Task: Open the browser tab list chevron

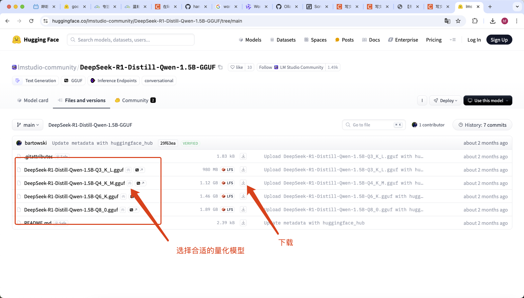Action: 517,7
